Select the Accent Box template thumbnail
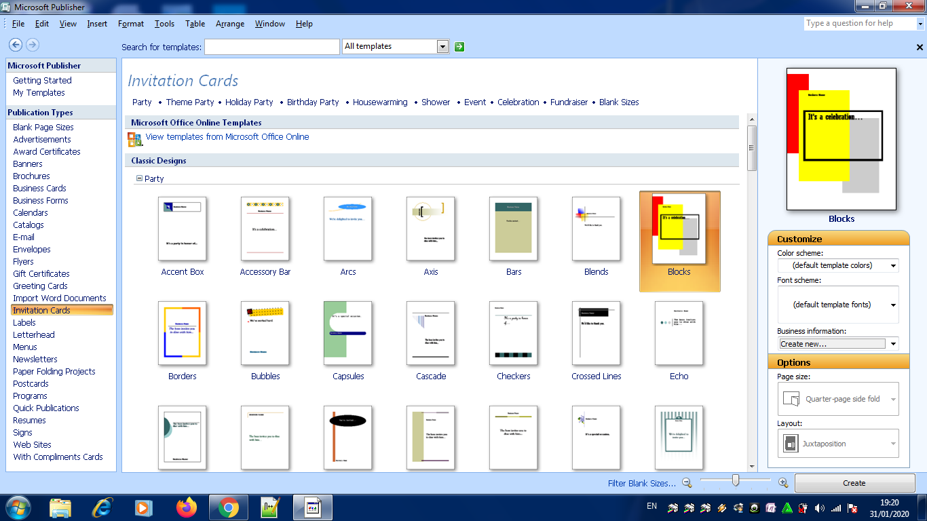The height and width of the screenshot is (521, 927). [183, 229]
